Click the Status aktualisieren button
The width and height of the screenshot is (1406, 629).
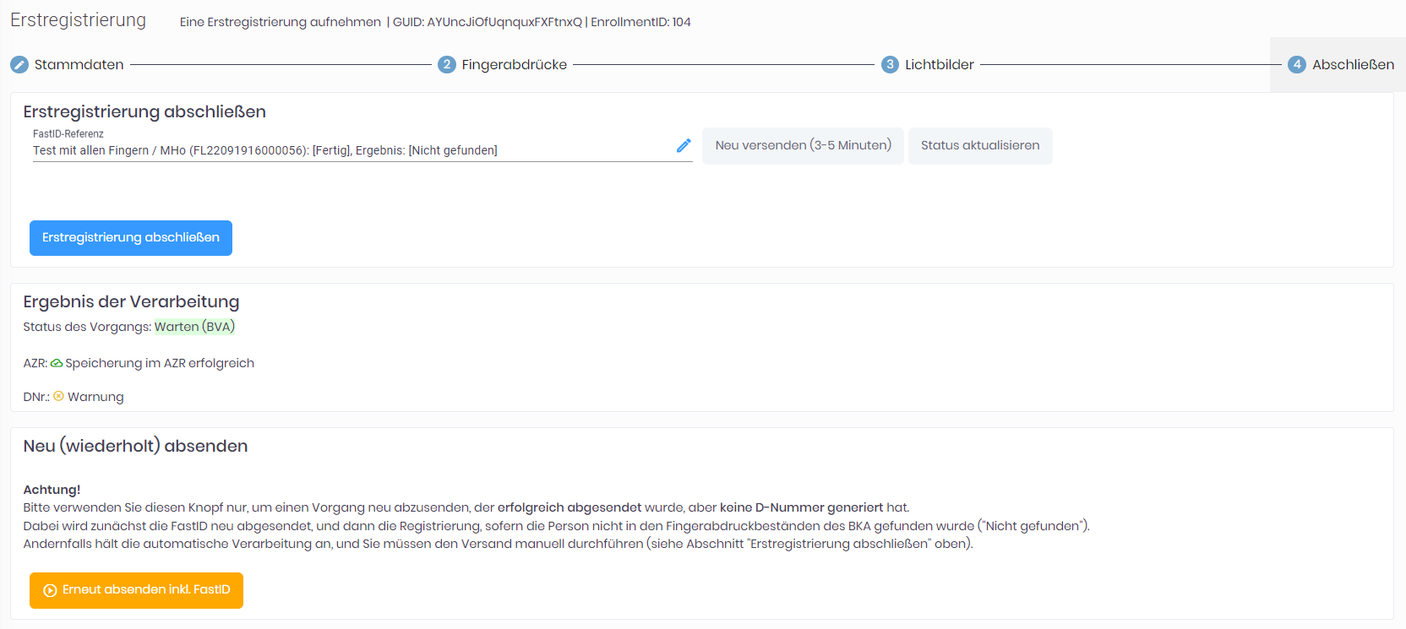(x=979, y=146)
